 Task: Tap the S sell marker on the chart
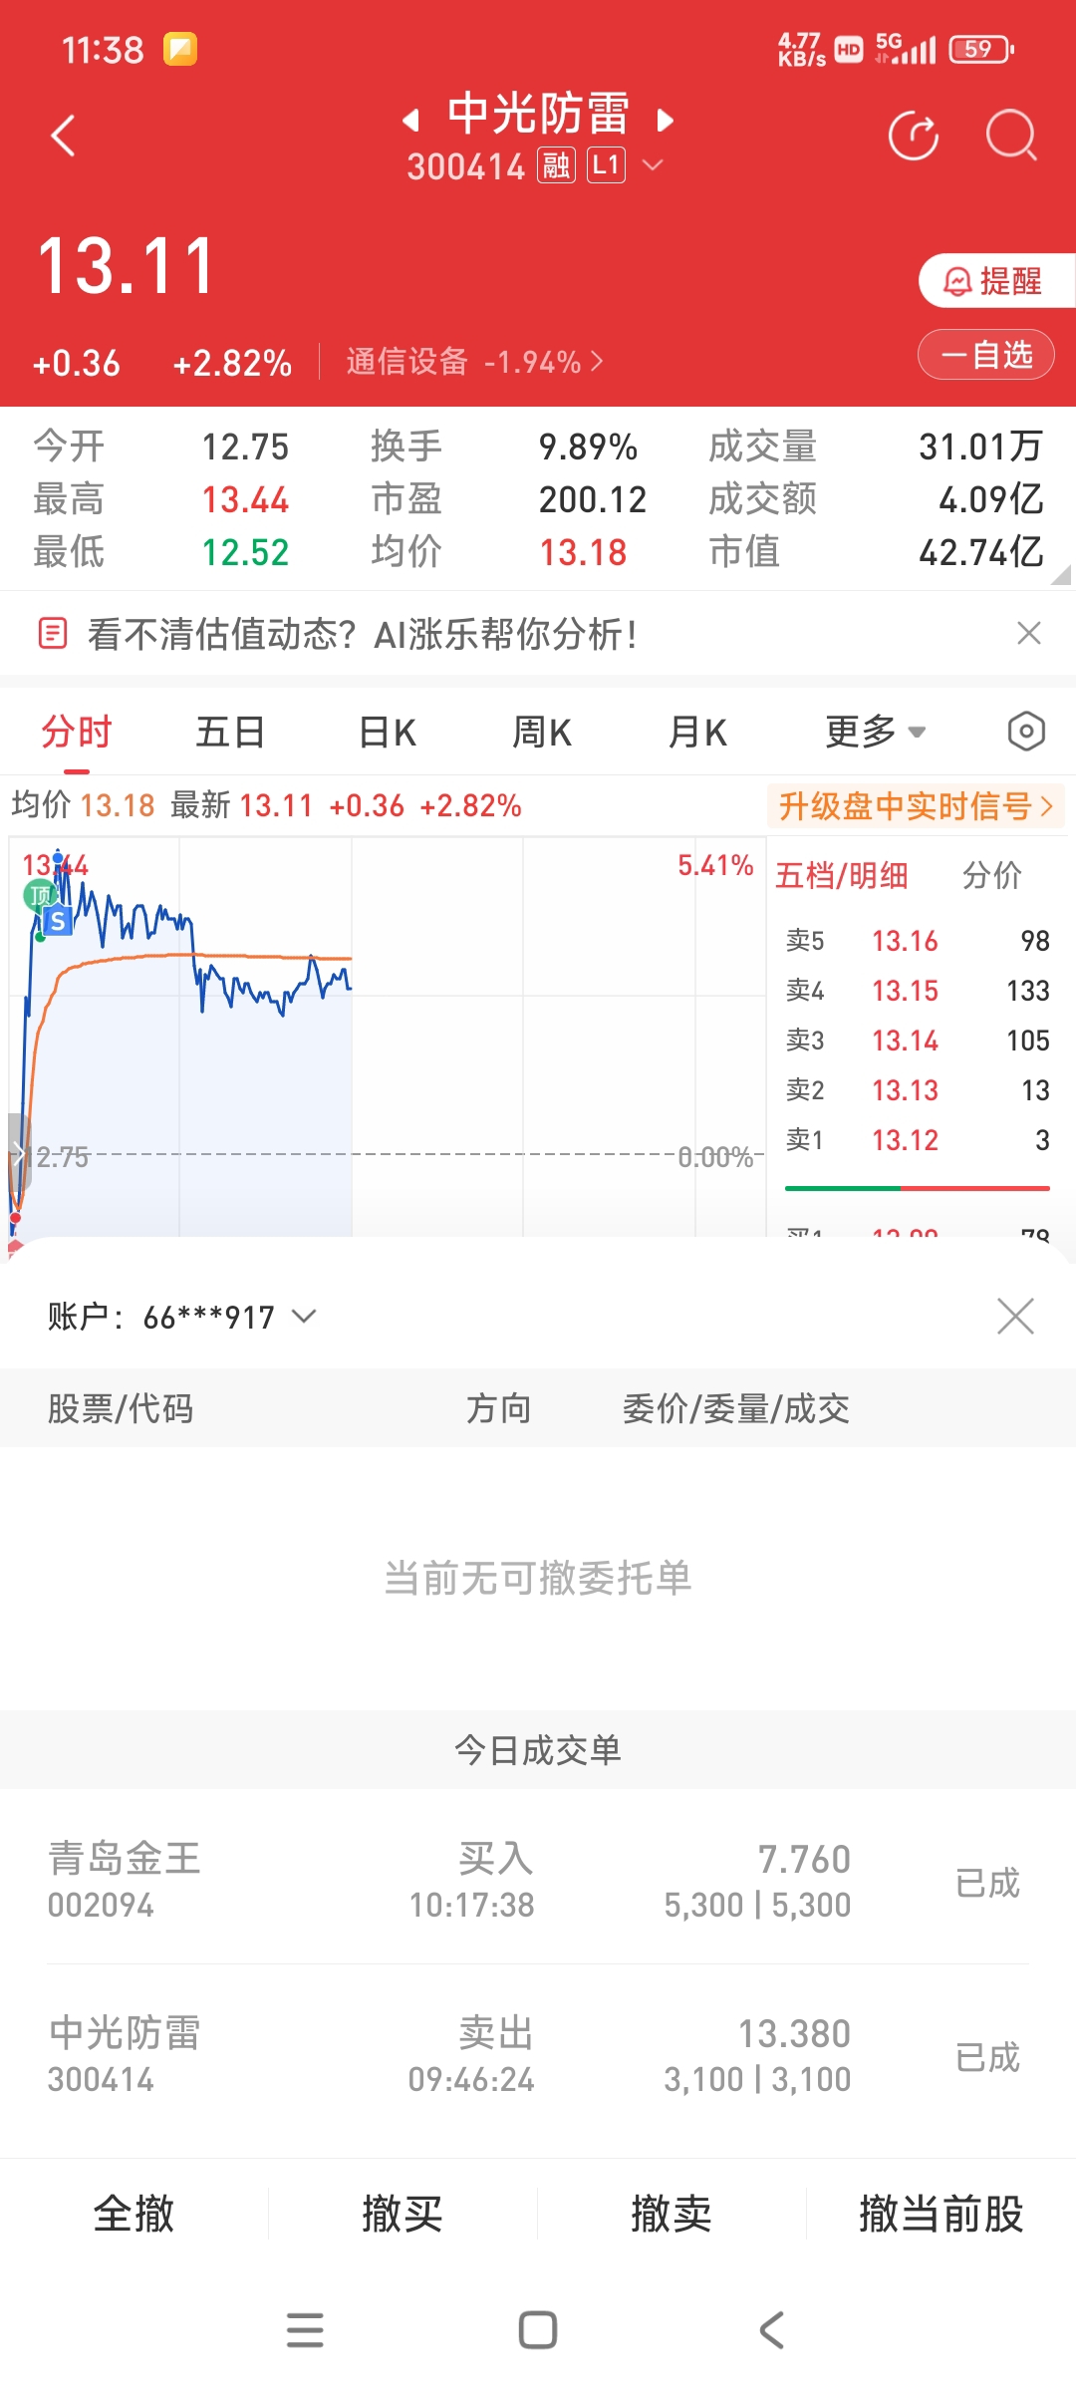click(58, 922)
